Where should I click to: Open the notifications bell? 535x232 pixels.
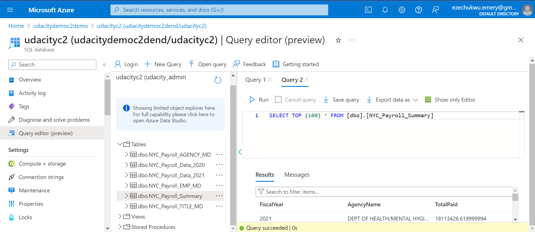(385, 10)
